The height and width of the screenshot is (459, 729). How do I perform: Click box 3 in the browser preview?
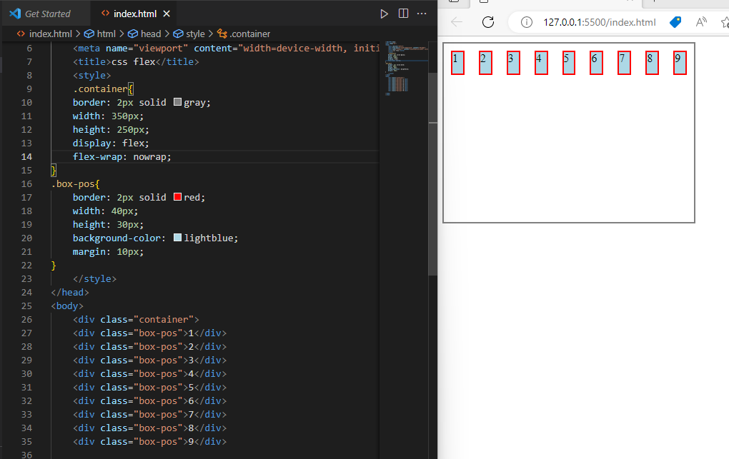point(513,63)
